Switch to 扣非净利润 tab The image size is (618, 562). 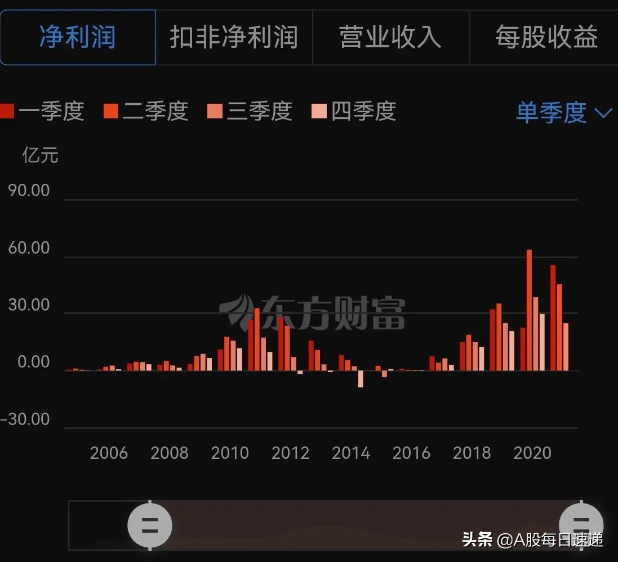[x=234, y=37]
